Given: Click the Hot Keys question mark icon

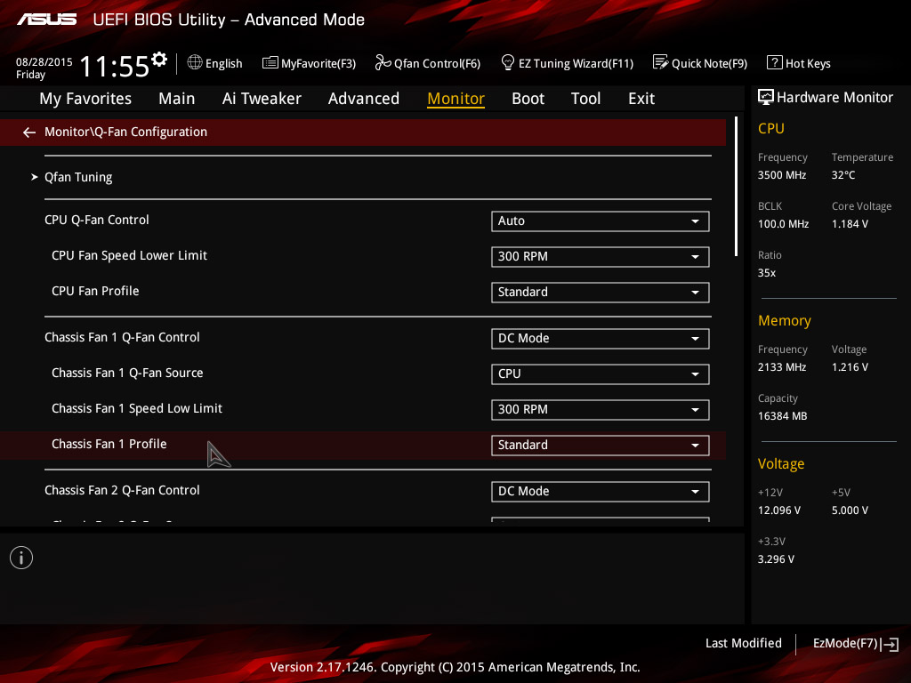Looking at the screenshot, I should click(x=775, y=62).
